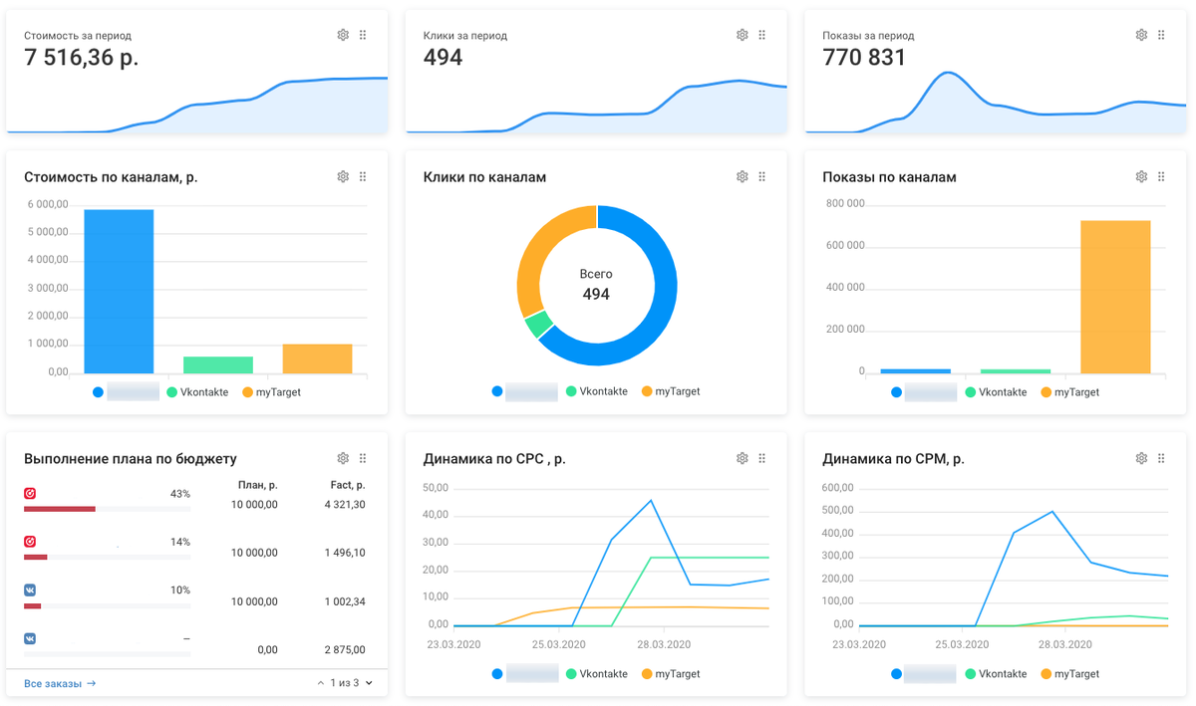Click the 10% budget progress bar

tap(107, 605)
